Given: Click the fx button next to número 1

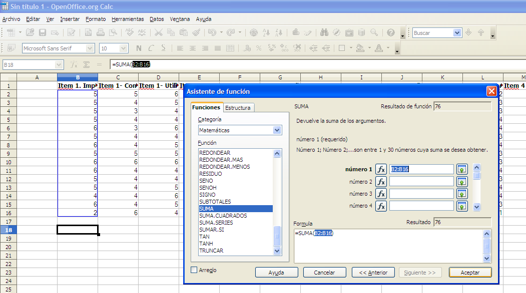Looking at the screenshot, I should click(381, 169).
